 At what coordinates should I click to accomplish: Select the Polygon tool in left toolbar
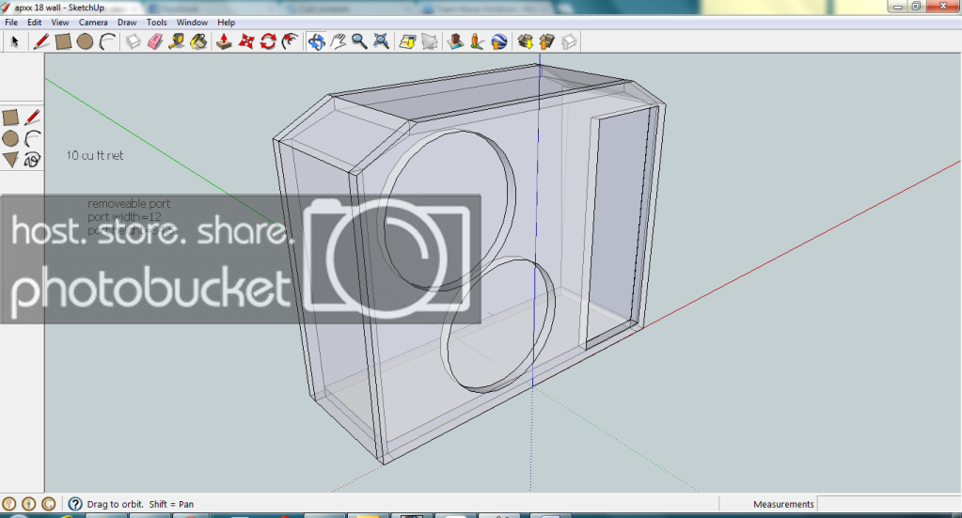coord(10,160)
